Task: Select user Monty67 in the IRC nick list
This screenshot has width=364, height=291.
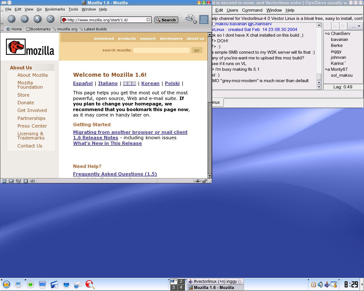Action: [339, 69]
